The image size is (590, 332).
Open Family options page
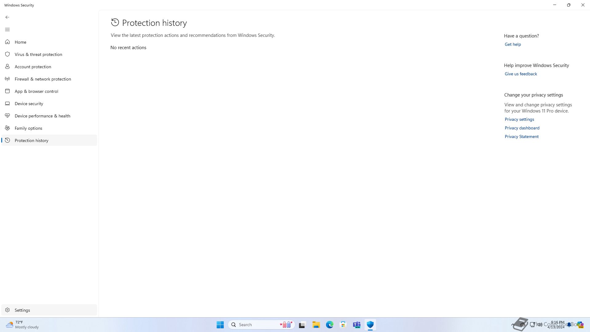tap(49, 128)
